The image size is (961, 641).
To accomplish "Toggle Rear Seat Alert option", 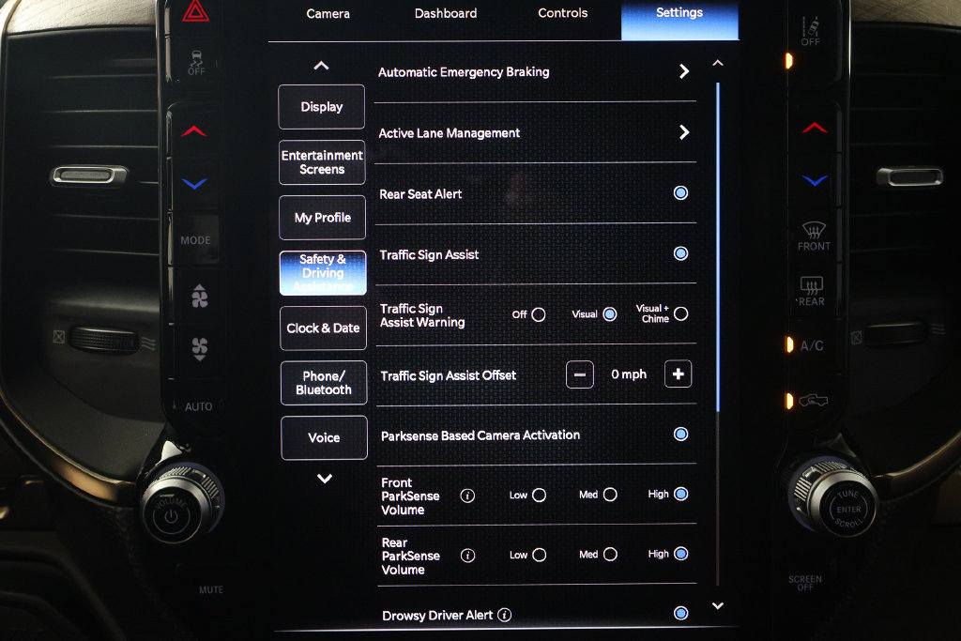I will click(680, 193).
